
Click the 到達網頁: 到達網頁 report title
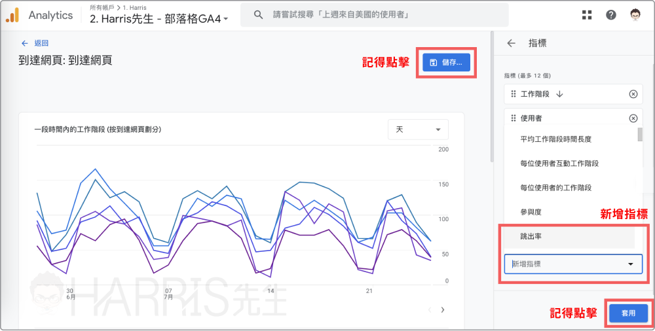(65, 61)
